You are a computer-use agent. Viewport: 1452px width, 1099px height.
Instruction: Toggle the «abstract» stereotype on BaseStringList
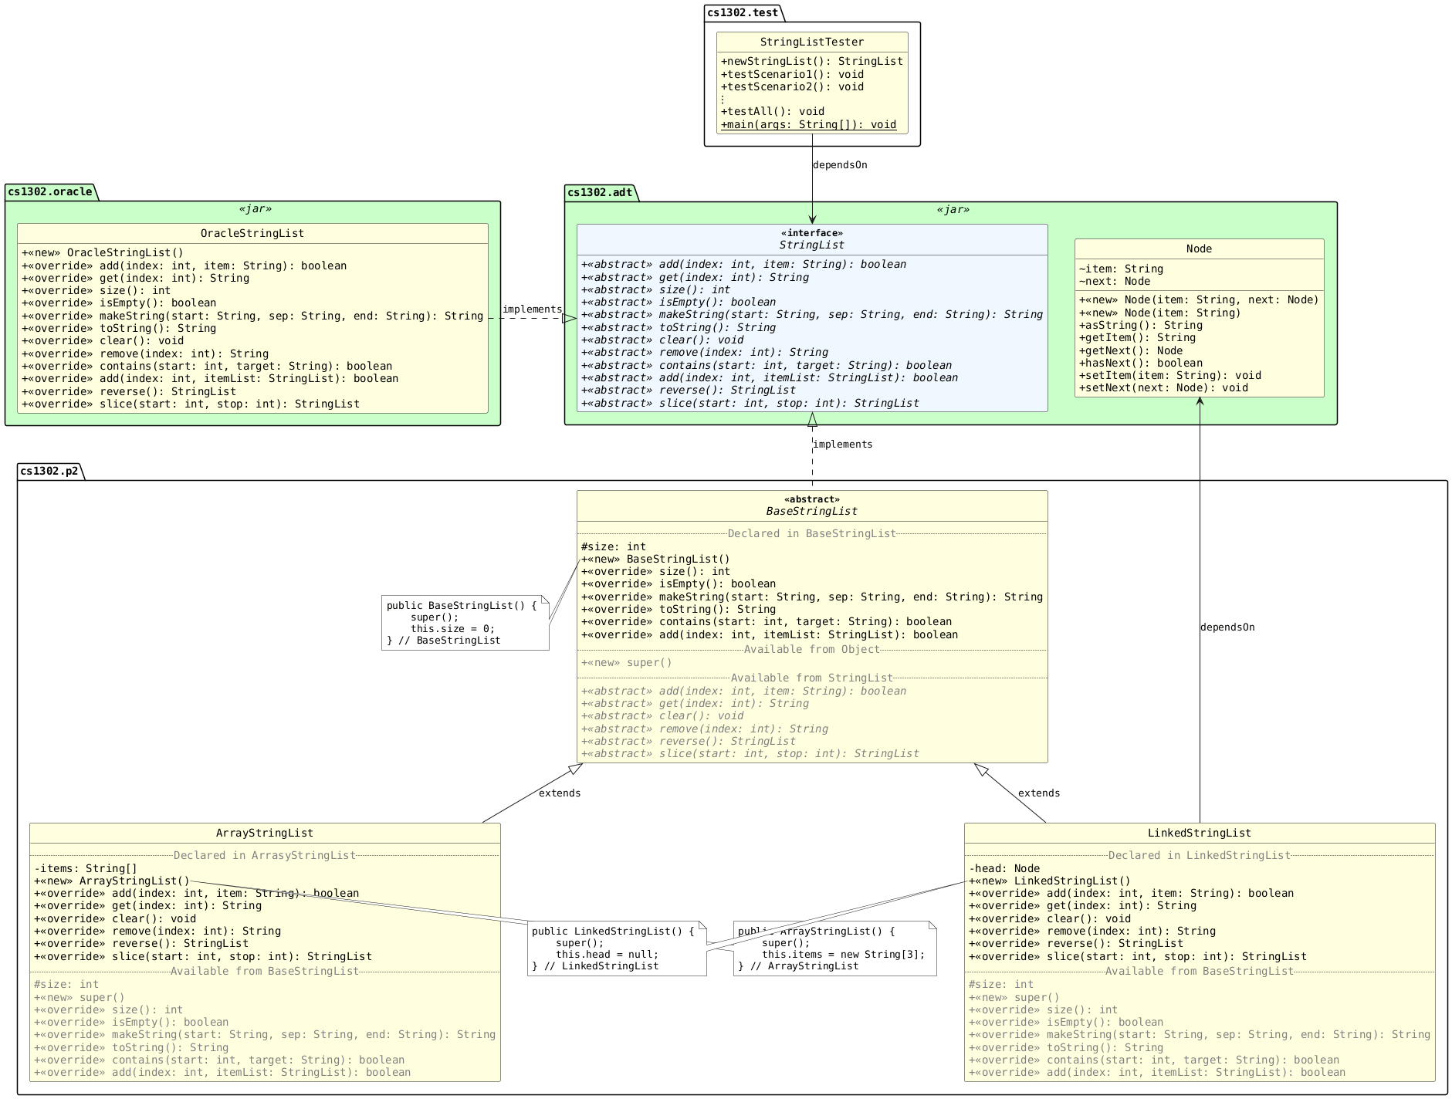tap(811, 499)
